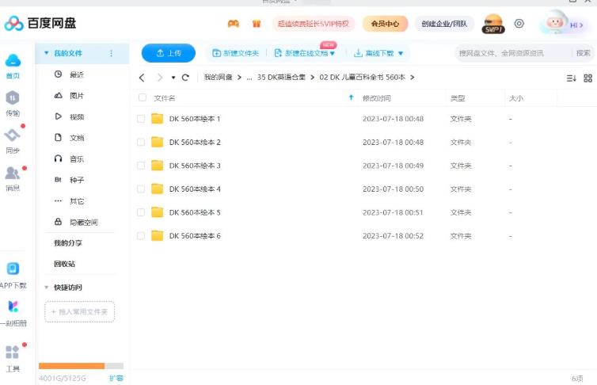Open folder icon of DK 560本绘本 1
Image resolution: width=597 pixels, height=385 pixels.
(158, 119)
